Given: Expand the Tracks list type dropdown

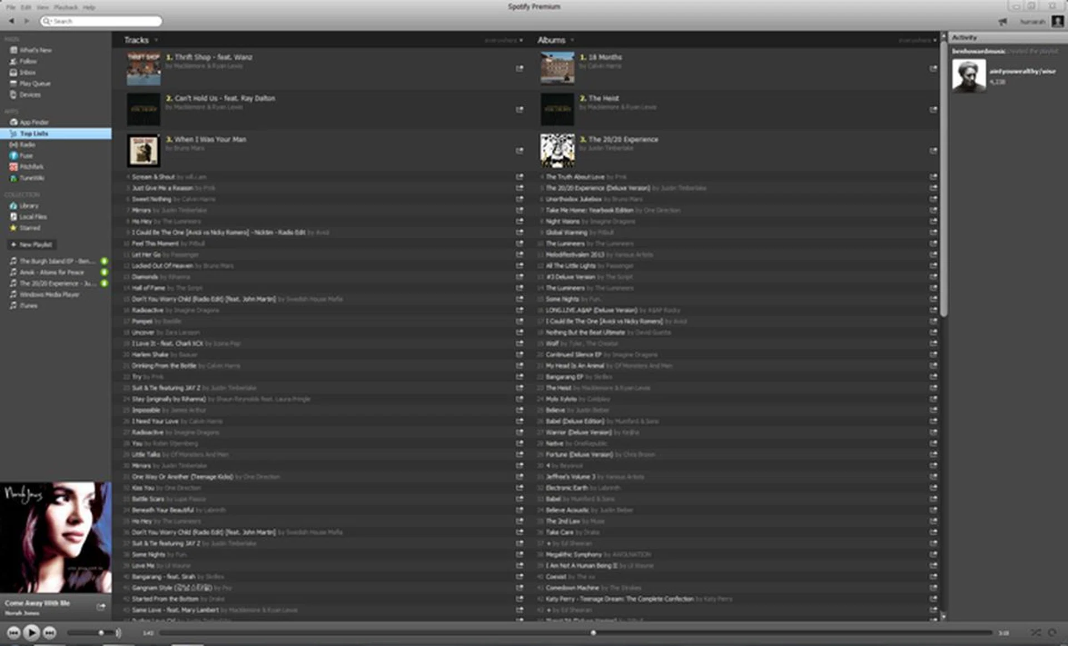Looking at the screenshot, I should point(156,40).
